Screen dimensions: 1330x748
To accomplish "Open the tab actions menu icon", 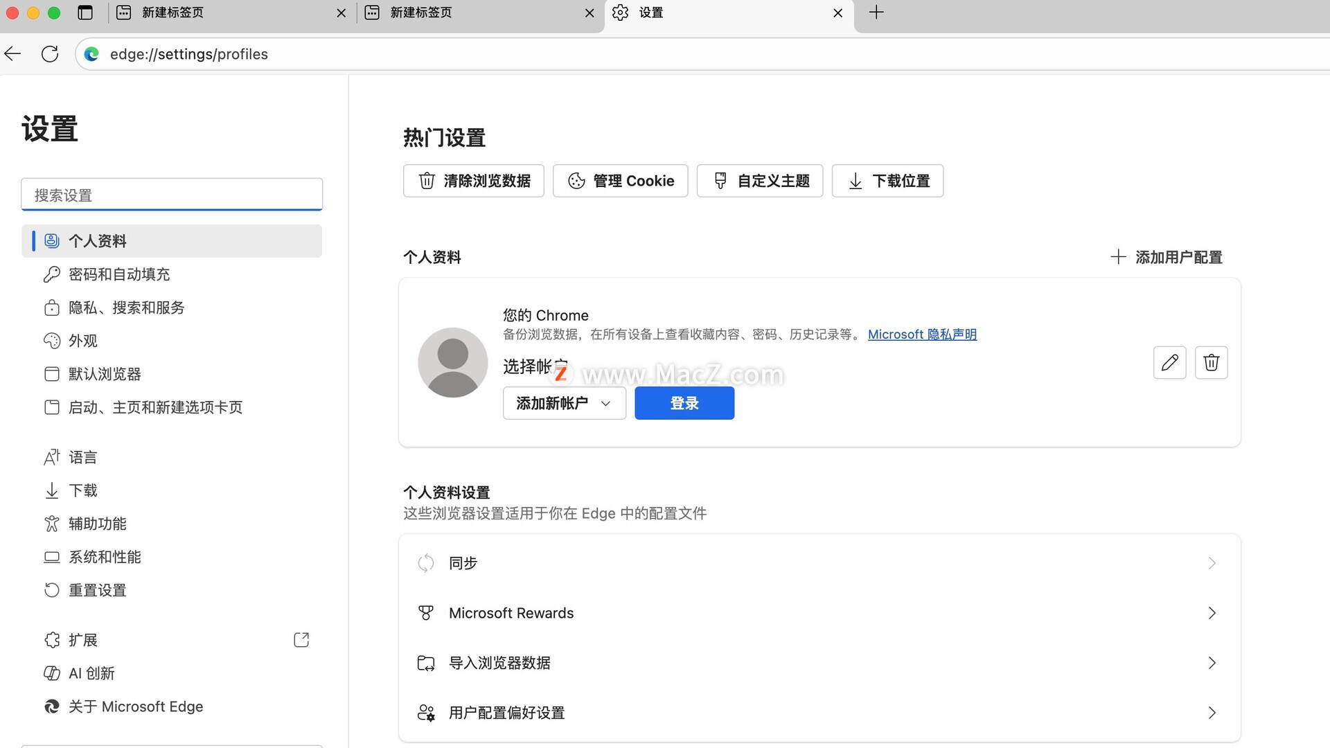I will [x=85, y=12].
